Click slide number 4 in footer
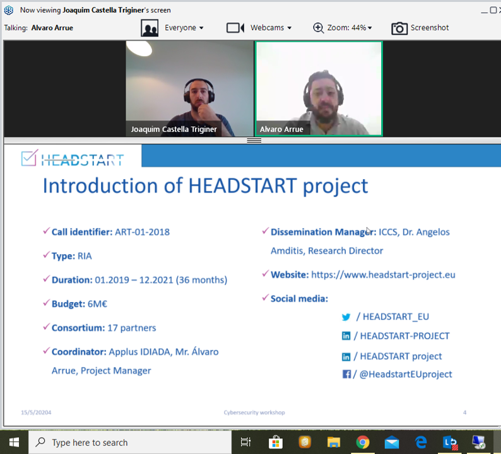This screenshot has height=454, width=501. coord(464,412)
